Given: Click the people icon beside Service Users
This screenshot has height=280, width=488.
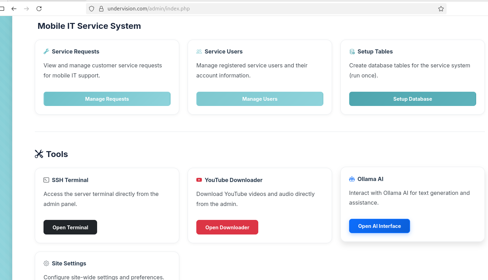Looking at the screenshot, I should pos(199,51).
